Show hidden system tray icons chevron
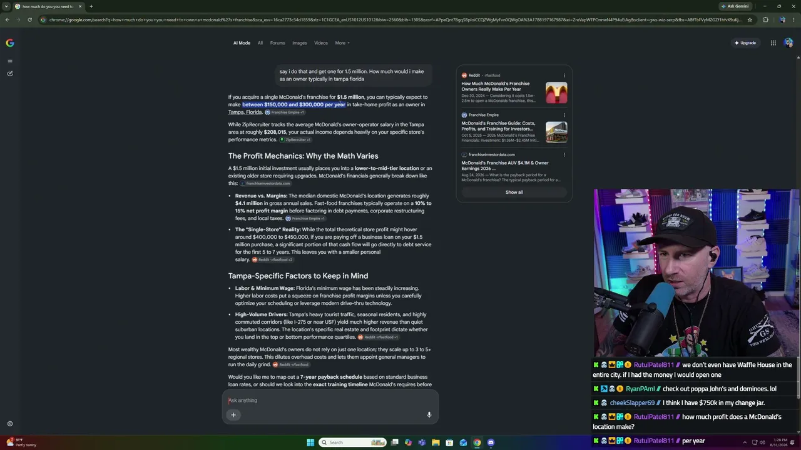The width and height of the screenshot is (801, 450). pyautogui.click(x=745, y=442)
